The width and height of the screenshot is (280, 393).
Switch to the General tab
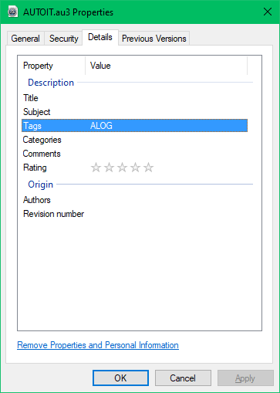[25, 39]
